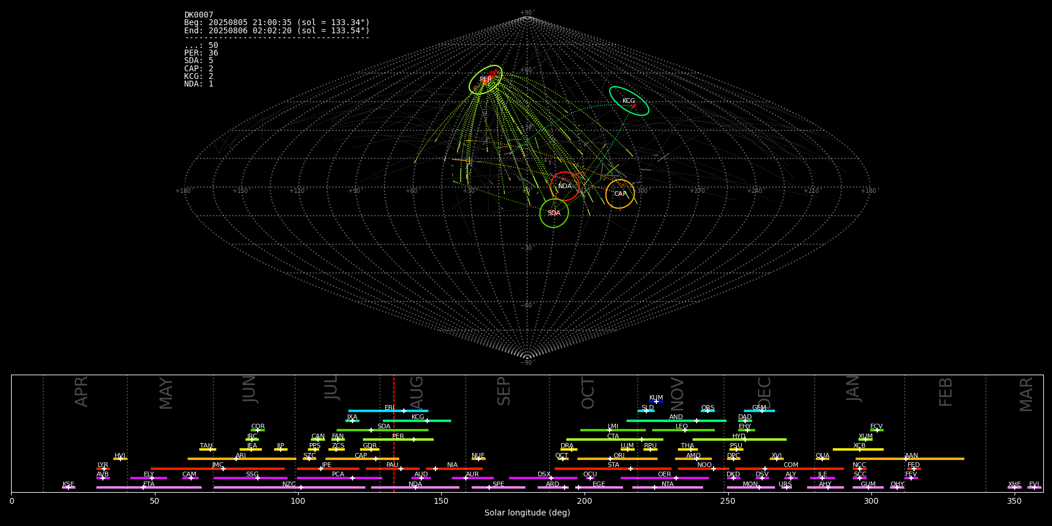Viewport: 1052px width, 526px height.
Task: Click the red dashed current-date line in timeline
Action: point(394,433)
